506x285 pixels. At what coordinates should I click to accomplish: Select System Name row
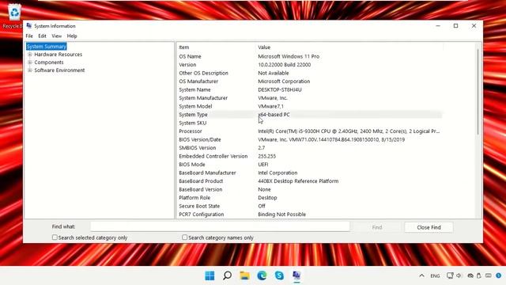[310, 89]
